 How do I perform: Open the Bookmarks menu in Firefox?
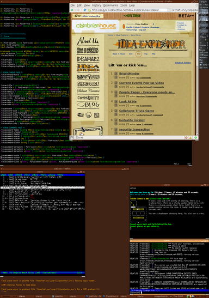click(x=110, y=5)
